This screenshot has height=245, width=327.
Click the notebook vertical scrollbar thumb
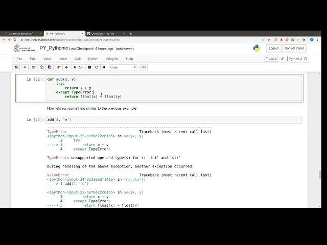(x=320, y=175)
